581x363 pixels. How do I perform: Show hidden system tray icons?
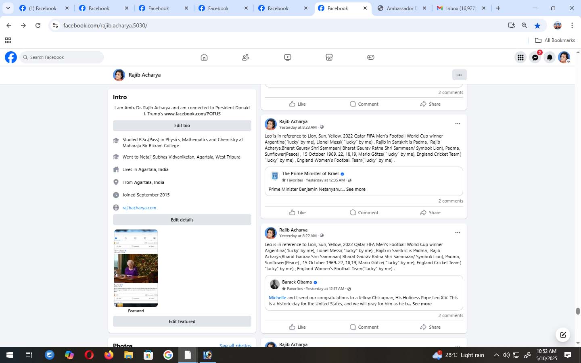point(496,355)
